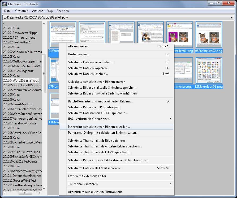Select the 12MakroIcon01.png thumbnail

[209, 70]
